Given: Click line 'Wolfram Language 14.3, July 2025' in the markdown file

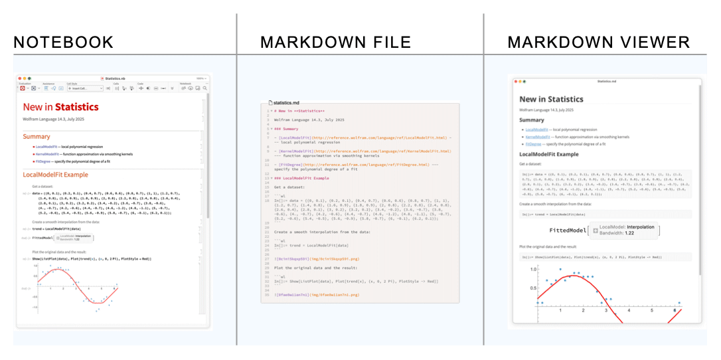Looking at the screenshot, I should tap(309, 120).
